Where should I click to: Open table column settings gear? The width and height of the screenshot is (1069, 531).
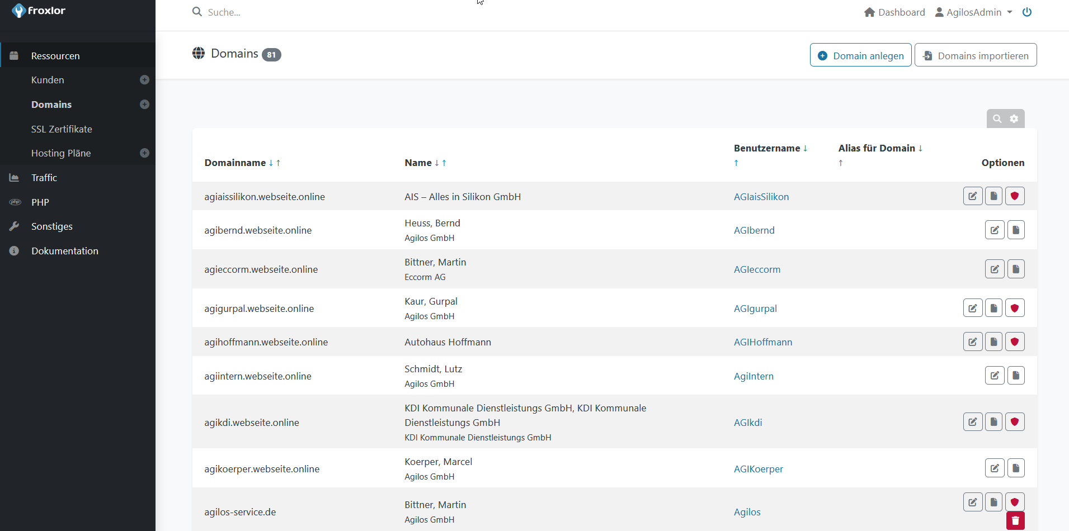point(1014,118)
